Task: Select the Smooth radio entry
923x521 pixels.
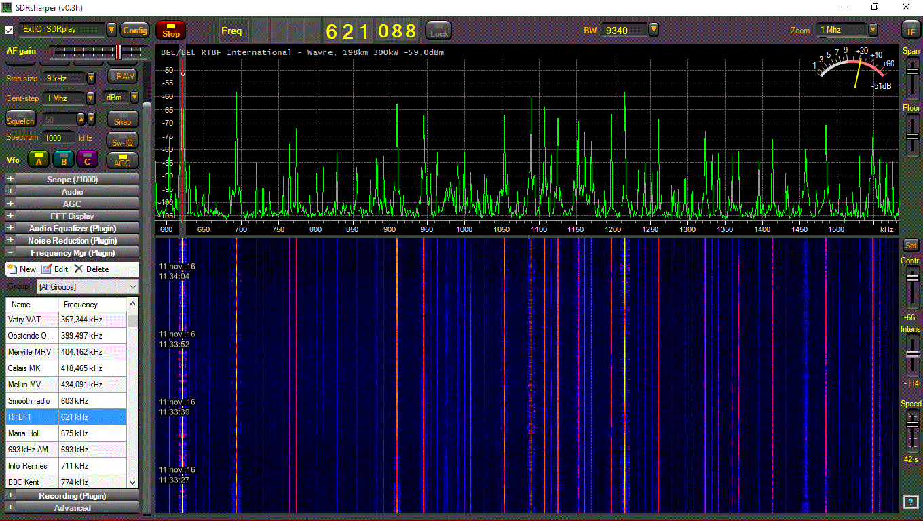Action: [x=66, y=401]
